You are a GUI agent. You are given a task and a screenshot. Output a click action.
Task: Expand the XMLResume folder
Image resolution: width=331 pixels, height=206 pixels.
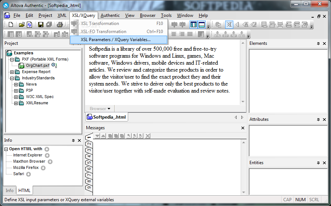pos(16,103)
